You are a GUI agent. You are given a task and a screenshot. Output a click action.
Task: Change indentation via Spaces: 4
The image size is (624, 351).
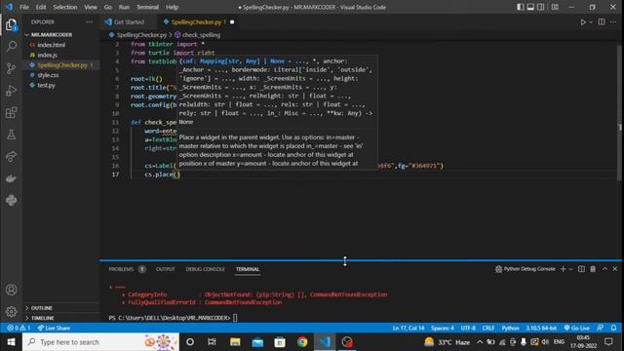(442, 328)
